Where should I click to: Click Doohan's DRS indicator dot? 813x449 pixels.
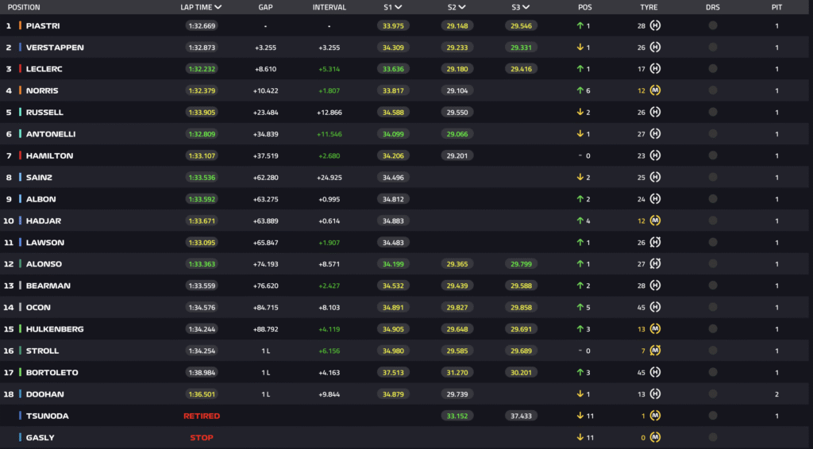click(713, 394)
